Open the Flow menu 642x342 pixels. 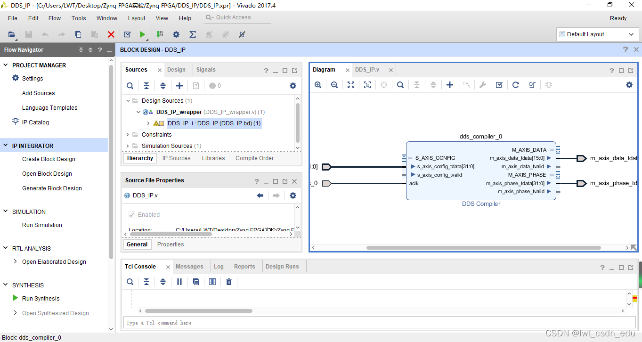[x=55, y=18]
